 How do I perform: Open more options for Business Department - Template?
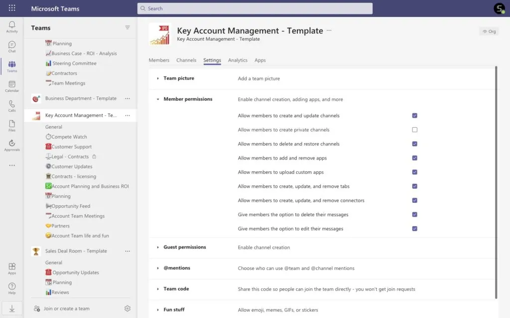[127, 98]
